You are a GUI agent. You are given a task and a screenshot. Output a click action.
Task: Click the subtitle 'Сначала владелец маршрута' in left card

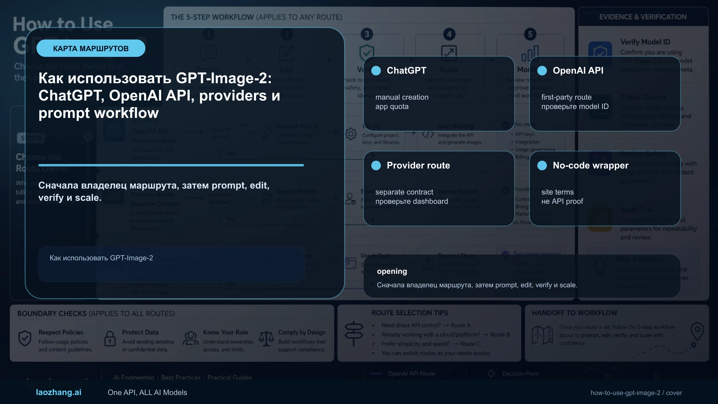coord(154,191)
